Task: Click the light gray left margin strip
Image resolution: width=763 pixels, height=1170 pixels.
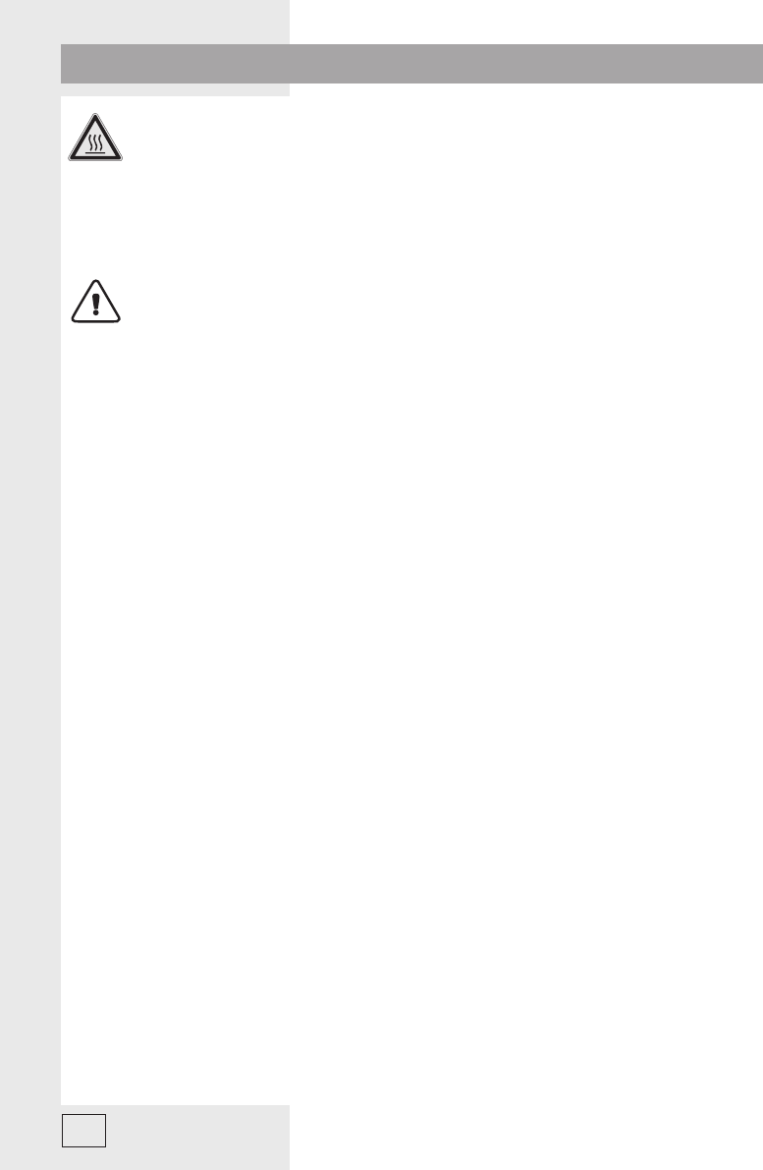Action: click(x=29, y=585)
